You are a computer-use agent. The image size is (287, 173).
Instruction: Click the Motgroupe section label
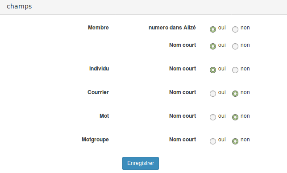(95, 140)
